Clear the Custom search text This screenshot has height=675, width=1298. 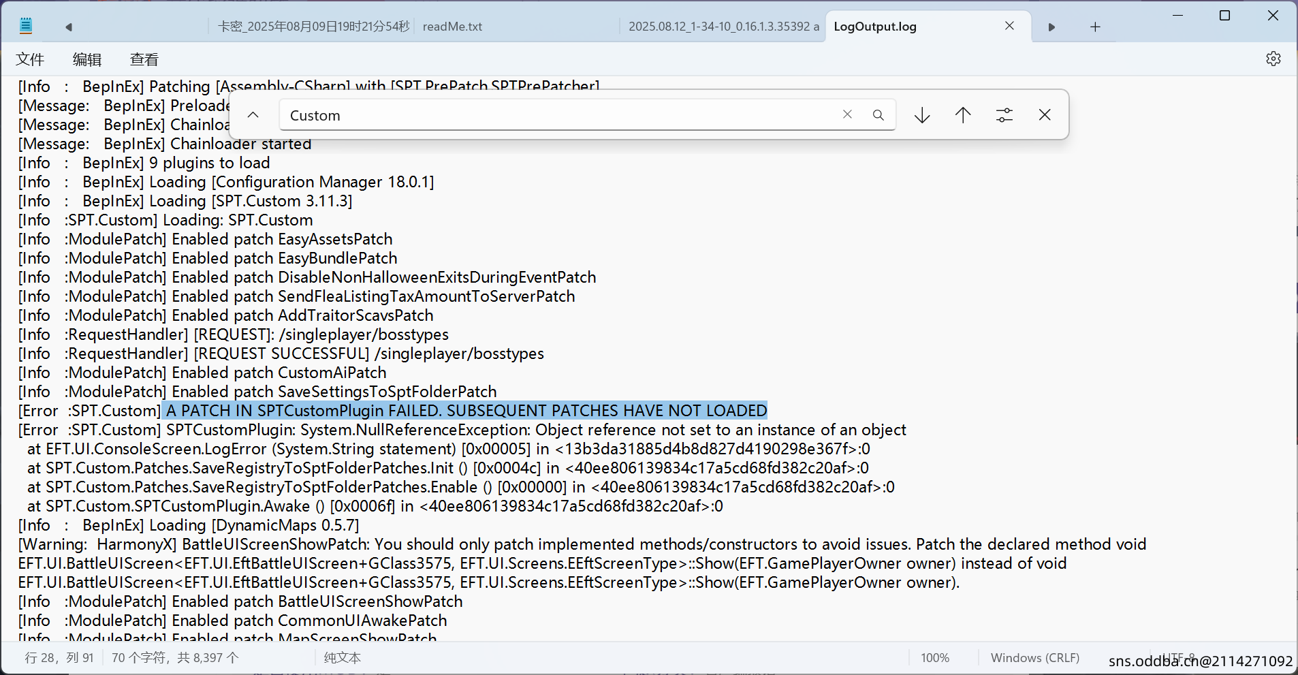(x=847, y=114)
